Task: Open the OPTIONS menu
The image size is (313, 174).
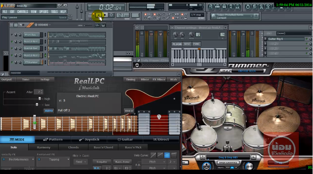Action: point(44,12)
